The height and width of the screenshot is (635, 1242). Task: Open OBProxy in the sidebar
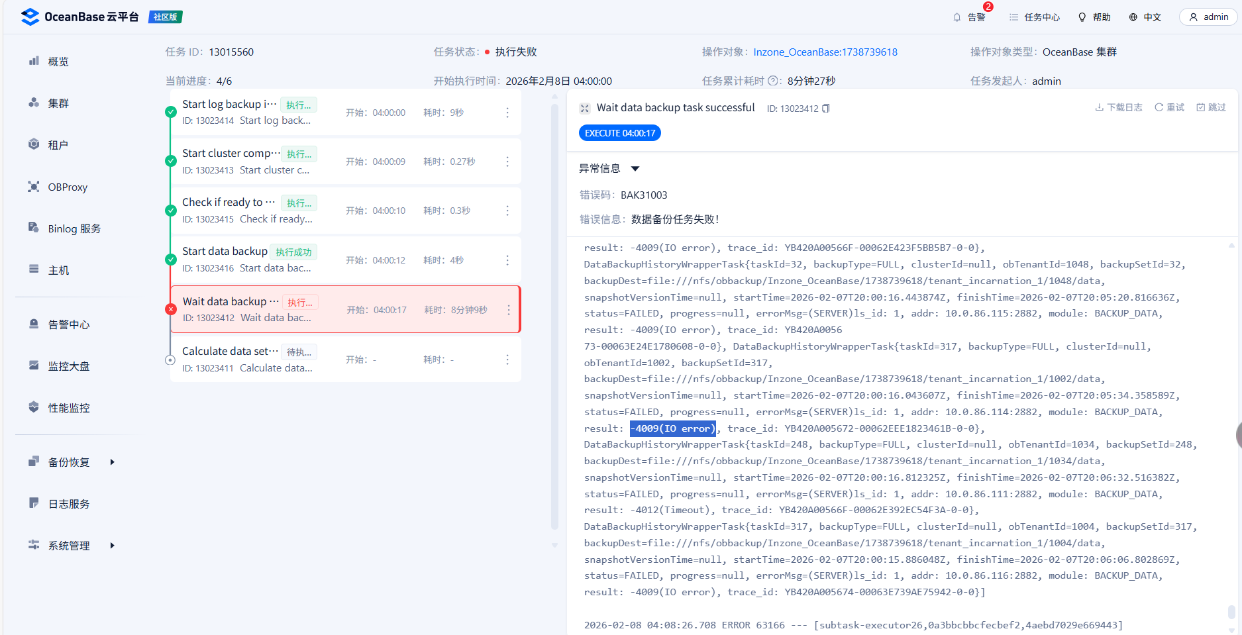(x=67, y=187)
